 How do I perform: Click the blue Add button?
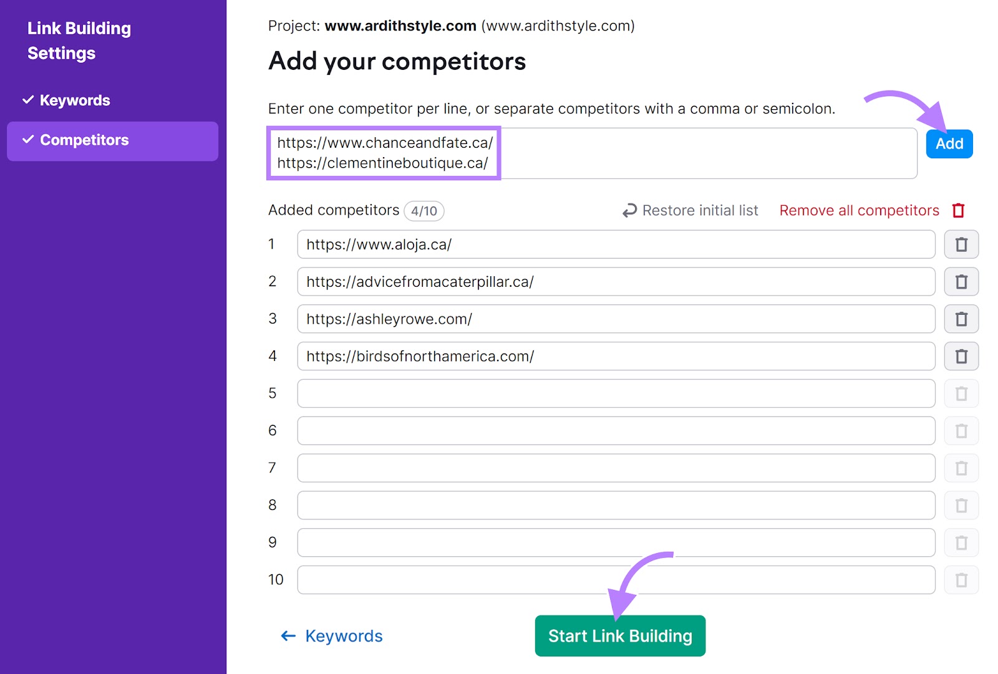pyautogui.click(x=949, y=143)
